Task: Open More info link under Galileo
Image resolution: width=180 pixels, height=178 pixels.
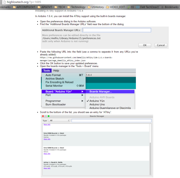Action: 47,139
